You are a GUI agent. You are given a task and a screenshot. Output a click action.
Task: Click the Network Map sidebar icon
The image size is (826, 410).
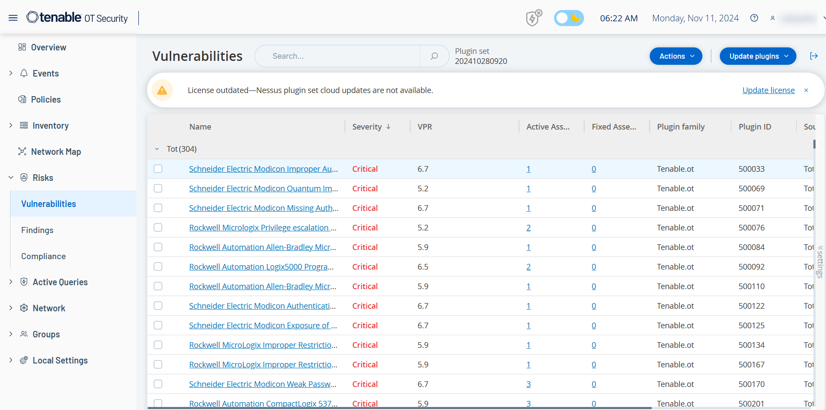tap(22, 152)
